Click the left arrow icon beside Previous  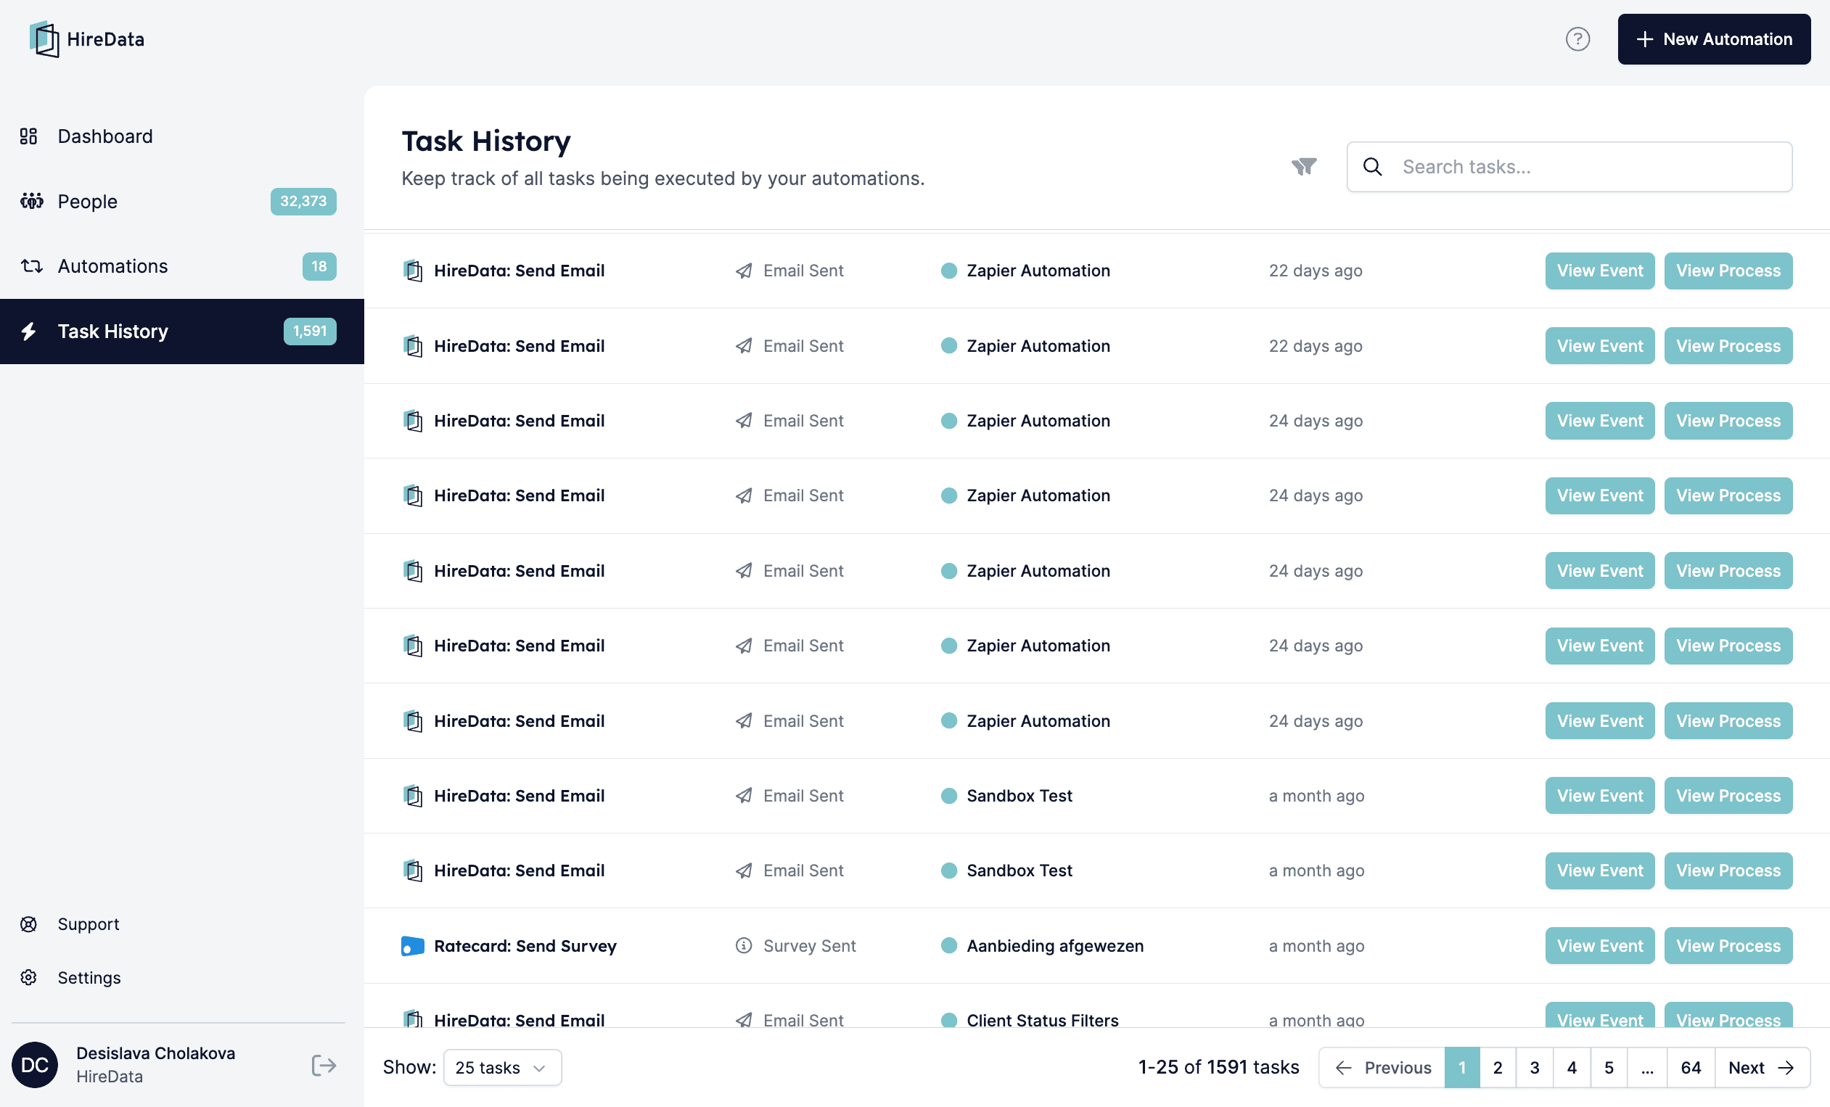click(1343, 1067)
